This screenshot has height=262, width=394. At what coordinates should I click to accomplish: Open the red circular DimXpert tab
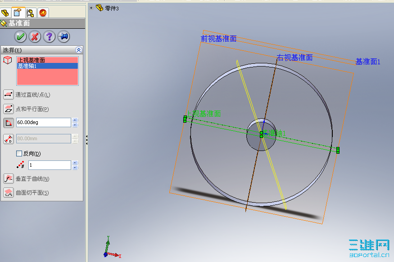pos(43,13)
